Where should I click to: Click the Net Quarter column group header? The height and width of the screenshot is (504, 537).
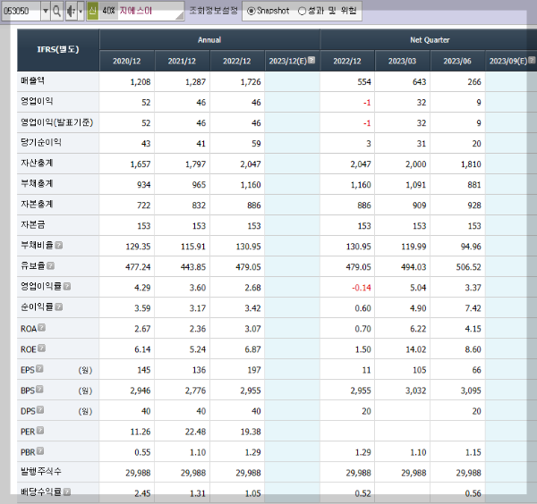(x=429, y=40)
